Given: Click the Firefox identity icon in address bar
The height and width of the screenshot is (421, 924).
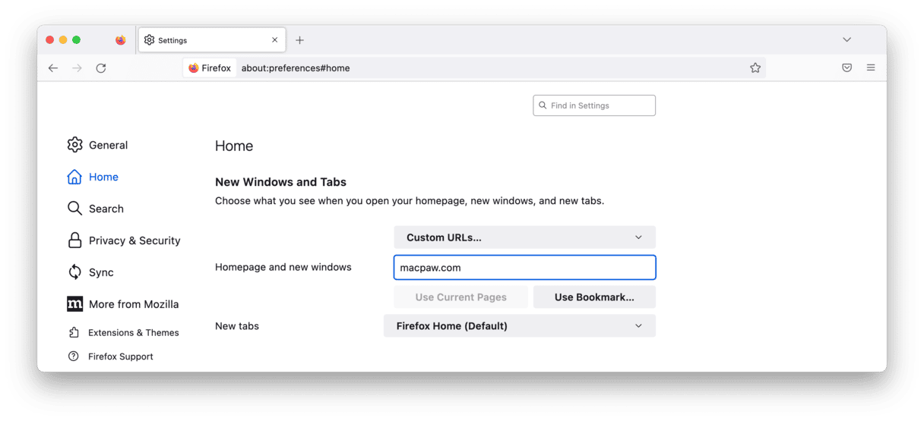Looking at the screenshot, I should click(210, 68).
